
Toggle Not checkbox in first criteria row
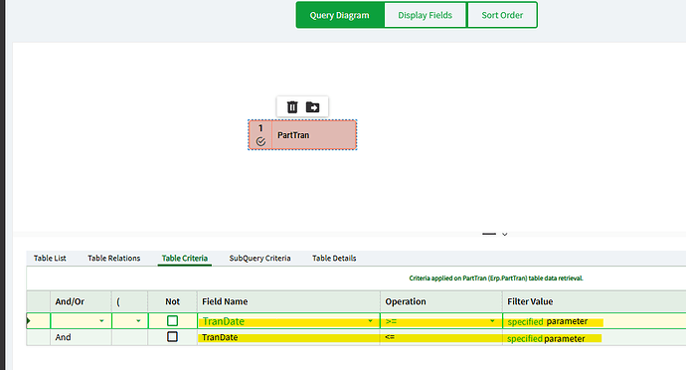[172, 321]
